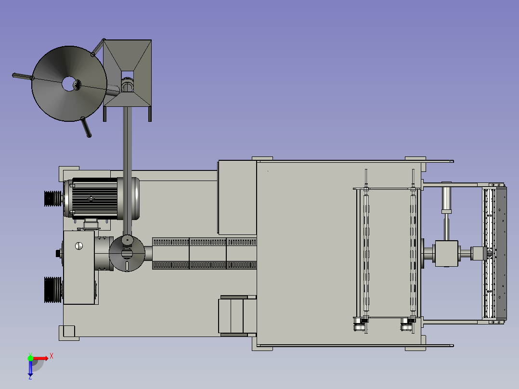Image resolution: width=519 pixels, height=389 pixels.
Task: Select the pneumatic cylinder near the outlet
Action: tap(446, 200)
